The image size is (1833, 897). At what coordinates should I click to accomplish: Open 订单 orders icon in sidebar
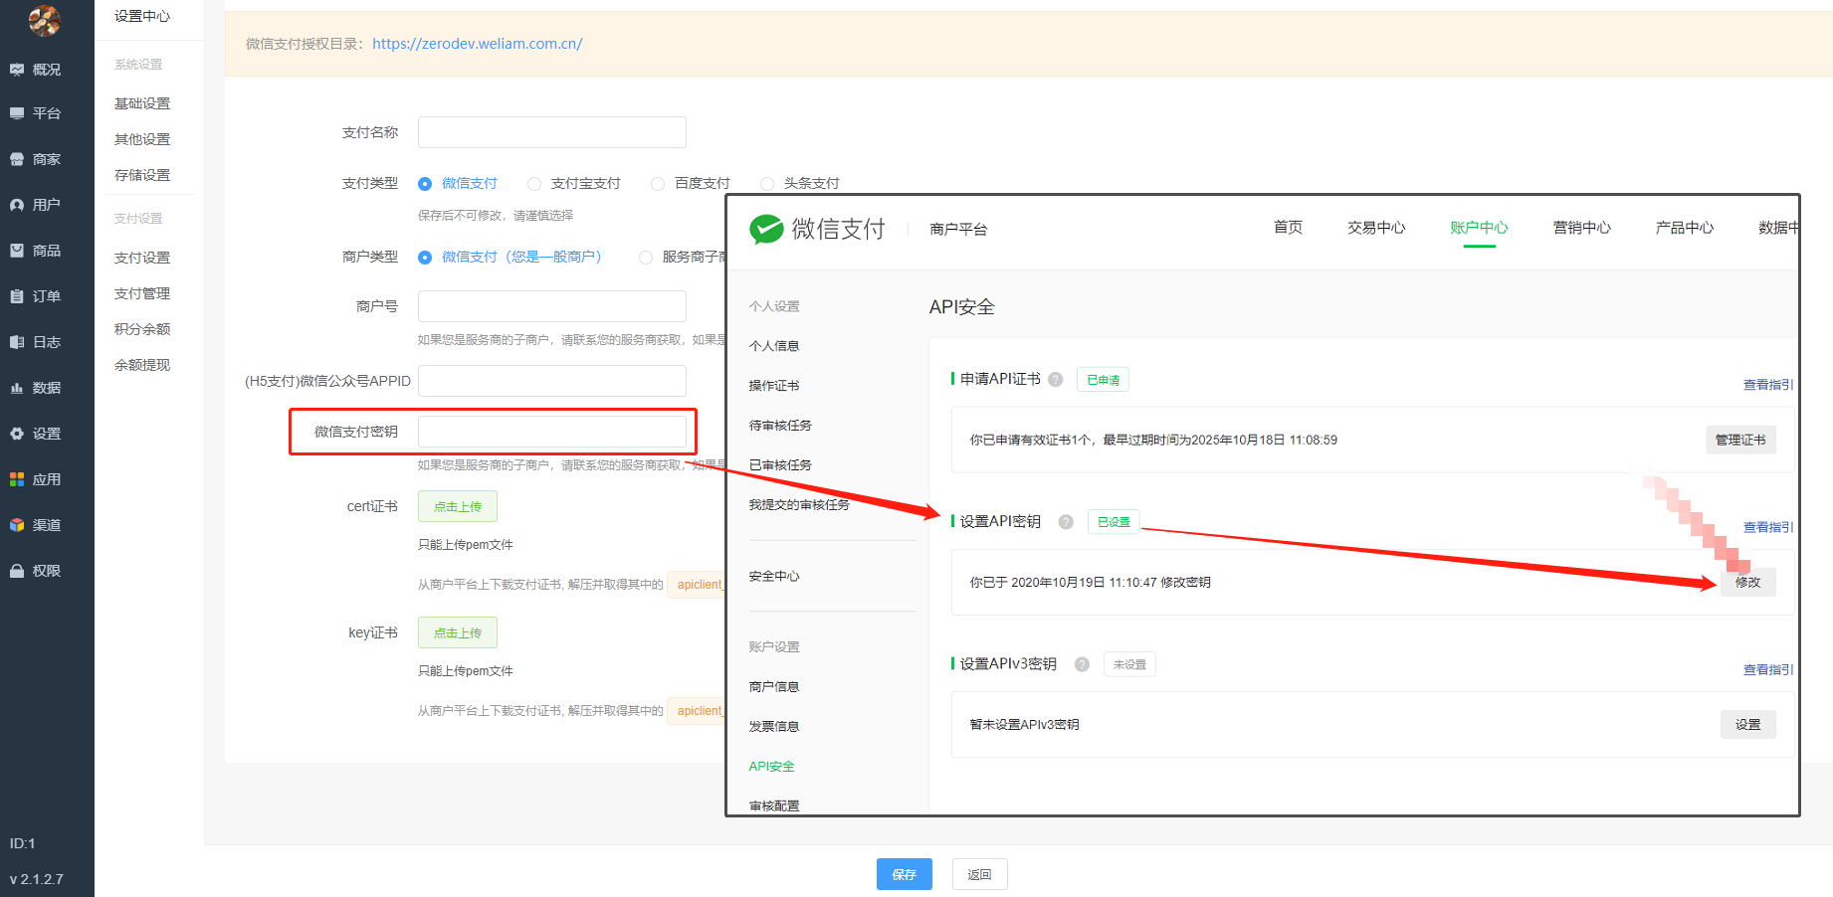(x=17, y=296)
